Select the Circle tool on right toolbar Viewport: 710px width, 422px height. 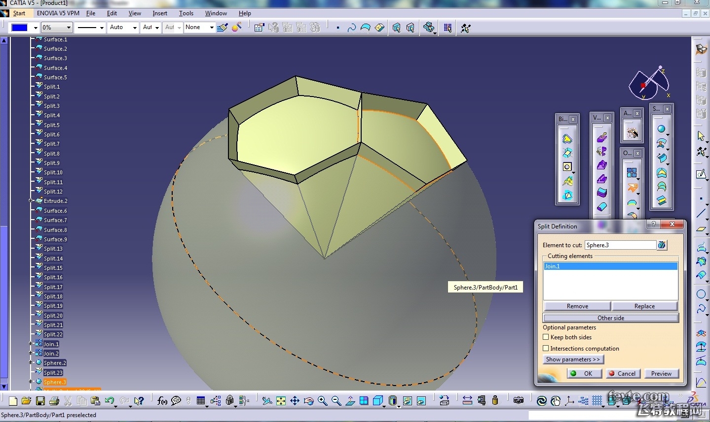701,294
